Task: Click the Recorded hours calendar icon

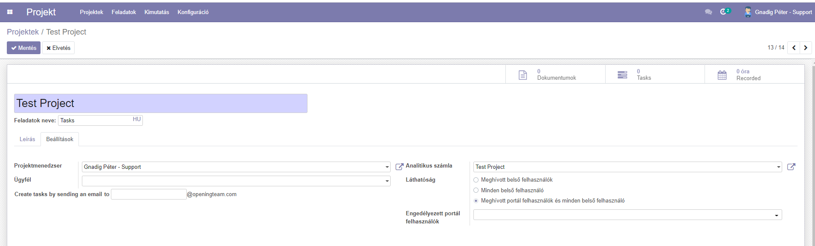Action: tap(722, 75)
